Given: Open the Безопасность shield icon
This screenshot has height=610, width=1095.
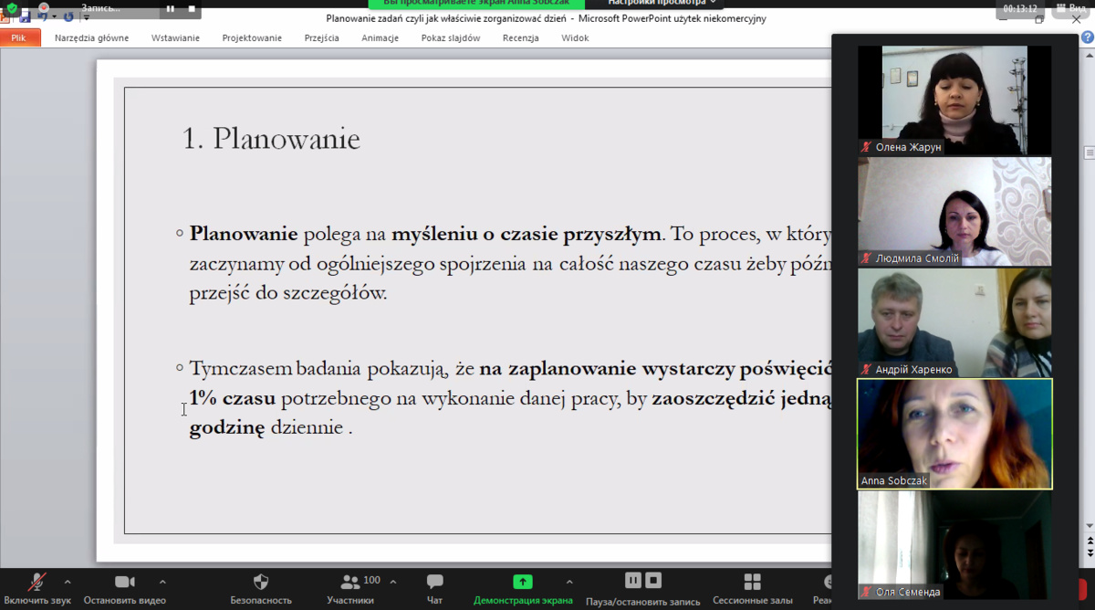Looking at the screenshot, I should (x=261, y=582).
